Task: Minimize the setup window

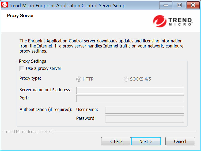Action: [166, 5]
